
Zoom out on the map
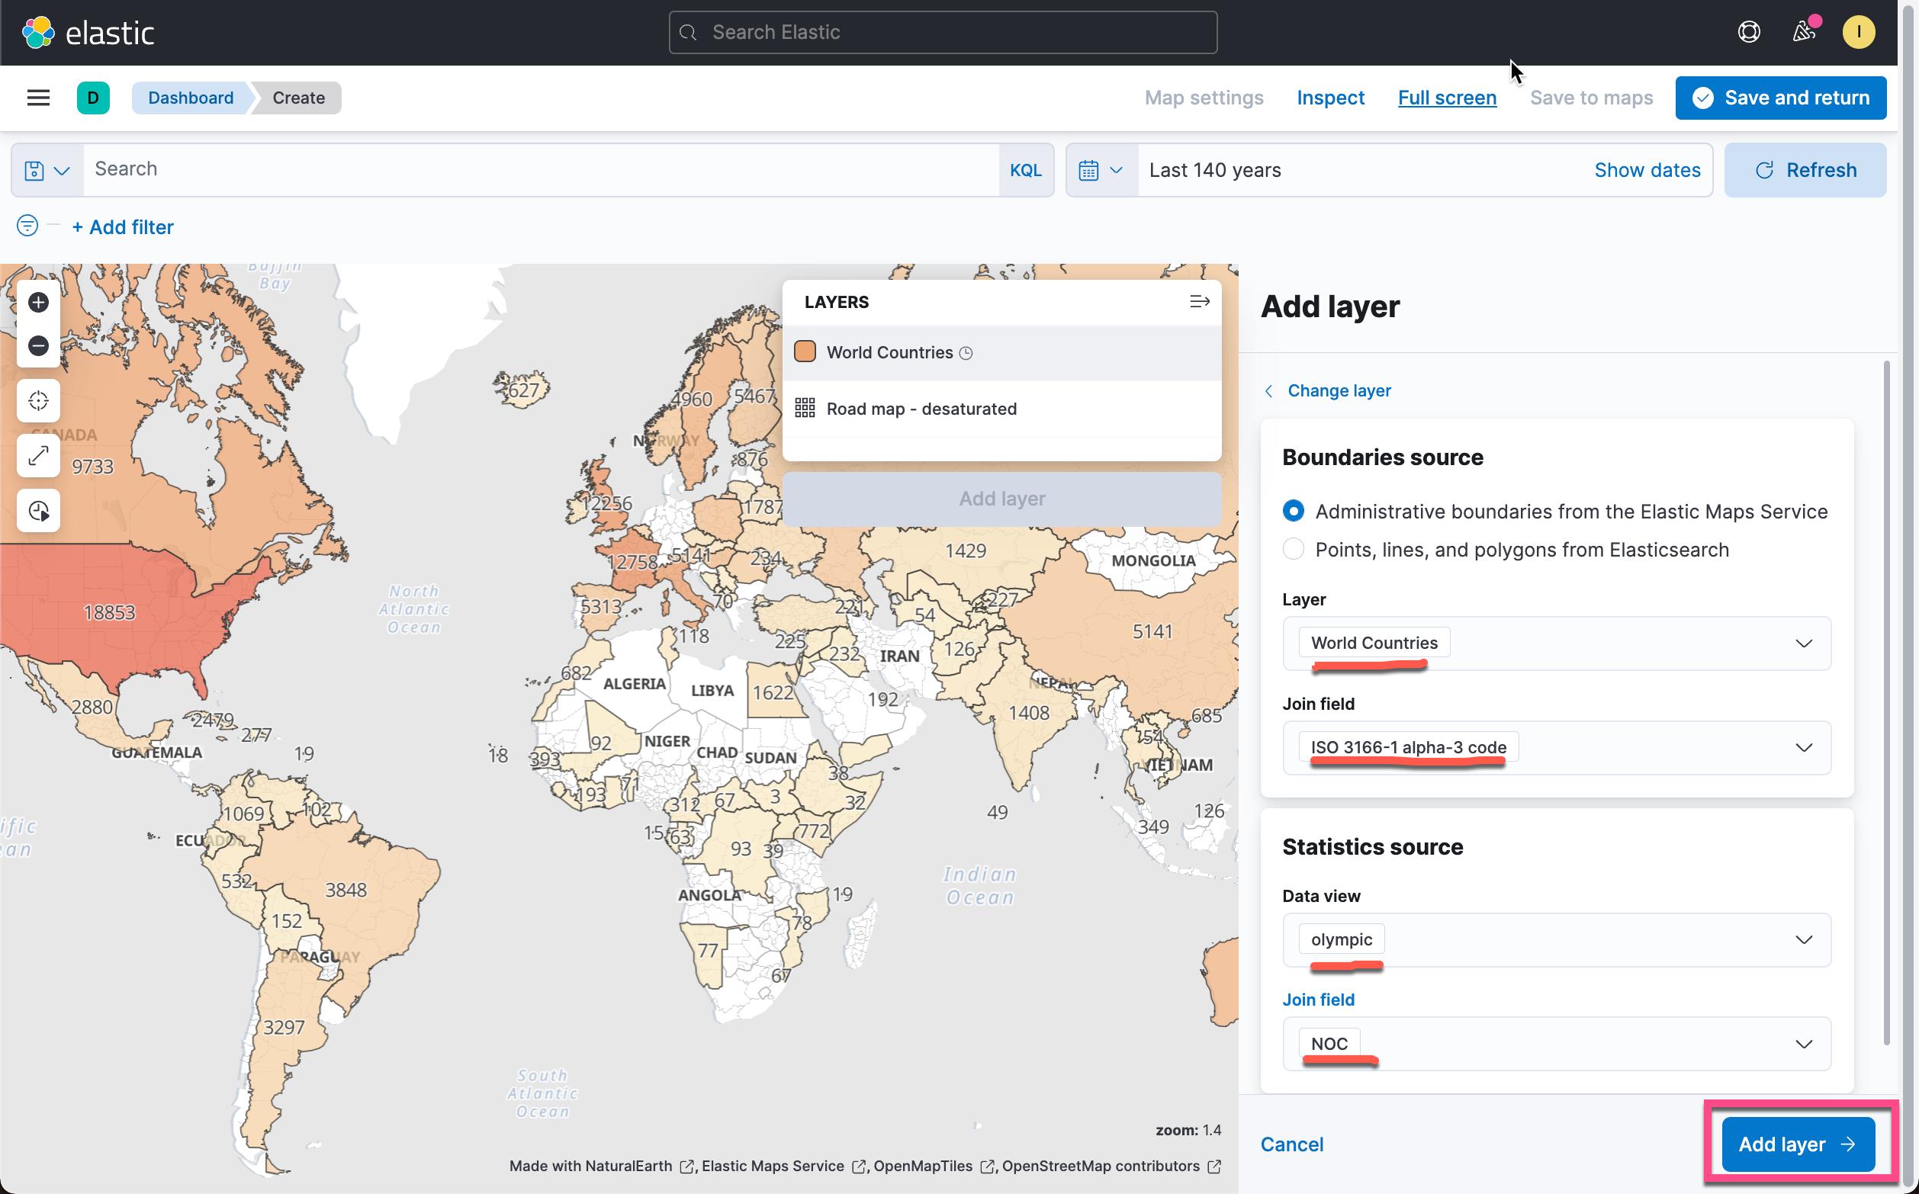[x=38, y=346]
